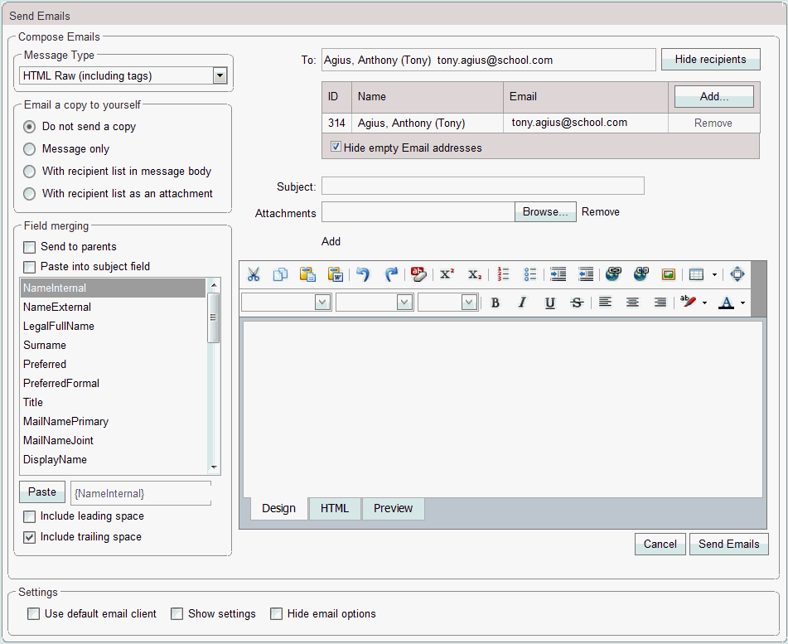Toggle Strikethrough formatting

tap(577, 303)
